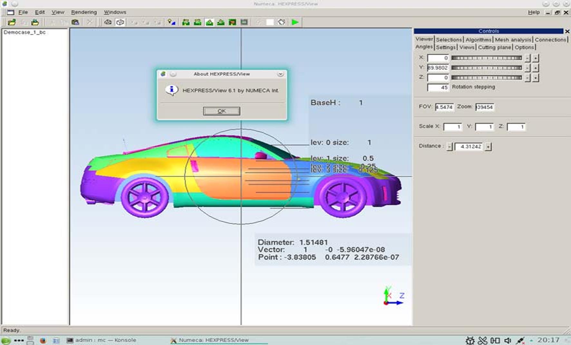Switch to the Cutting plane tab
Viewport: 571px width, 345px height.
point(494,47)
